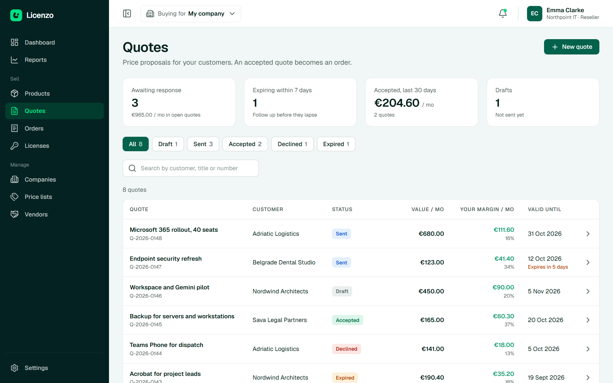Click the Accepted status badge for Sava Legal
This screenshot has height=383, width=613.
(348, 320)
